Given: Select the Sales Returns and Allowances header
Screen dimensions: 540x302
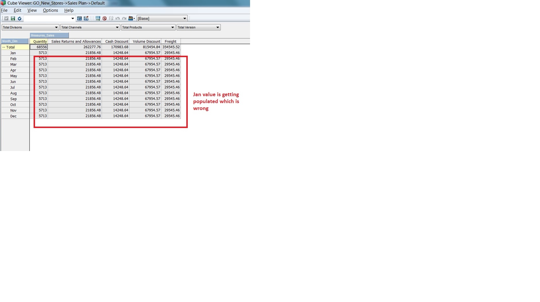Looking at the screenshot, I should coord(75,41).
